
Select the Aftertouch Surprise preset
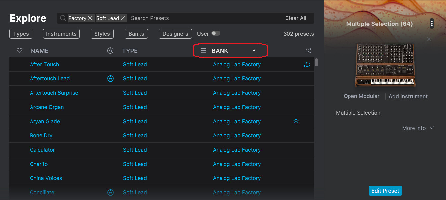[54, 93]
